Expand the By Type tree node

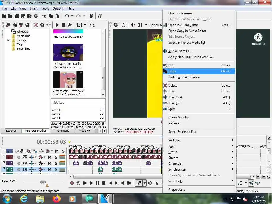pyautogui.click(x=9, y=40)
